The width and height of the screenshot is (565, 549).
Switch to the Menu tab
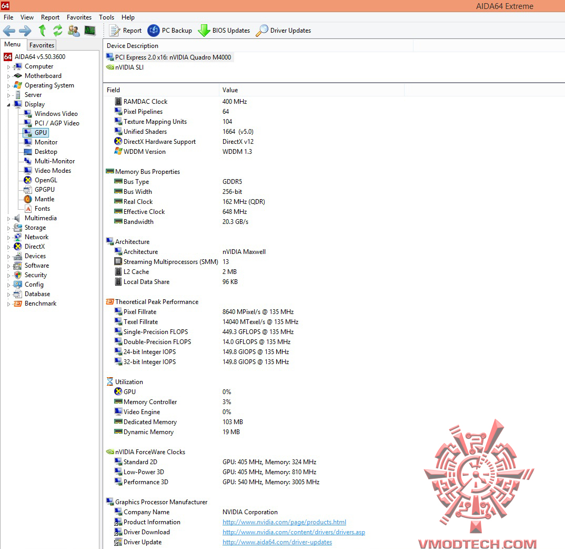[13, 44]
